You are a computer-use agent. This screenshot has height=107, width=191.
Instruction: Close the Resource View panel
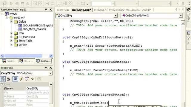[50, 10]
